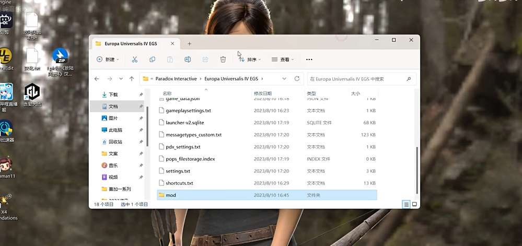This screenshot has width=522, height=246.
Task: Expand recent locations chevron beside forward arrow
Action: point(121,79)
